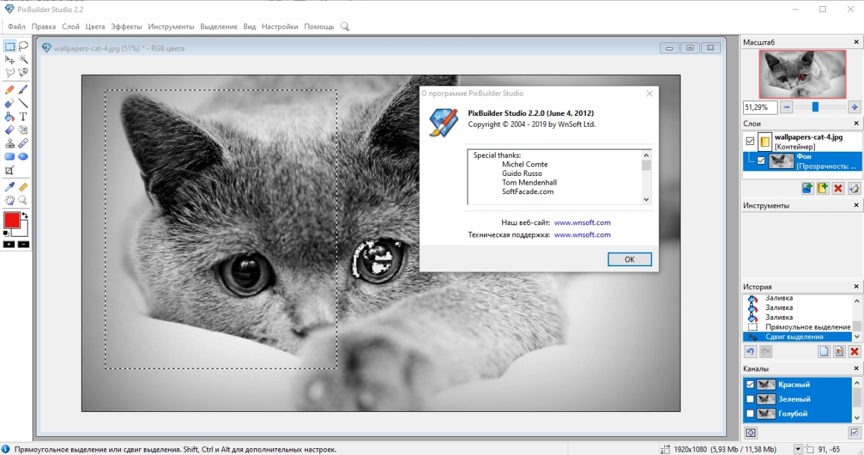Open the Выделение menu
The image size is (864, 455).
point(219,26)
